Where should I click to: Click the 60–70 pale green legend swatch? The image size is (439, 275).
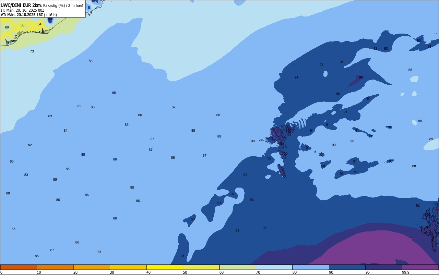coord(238,267)
